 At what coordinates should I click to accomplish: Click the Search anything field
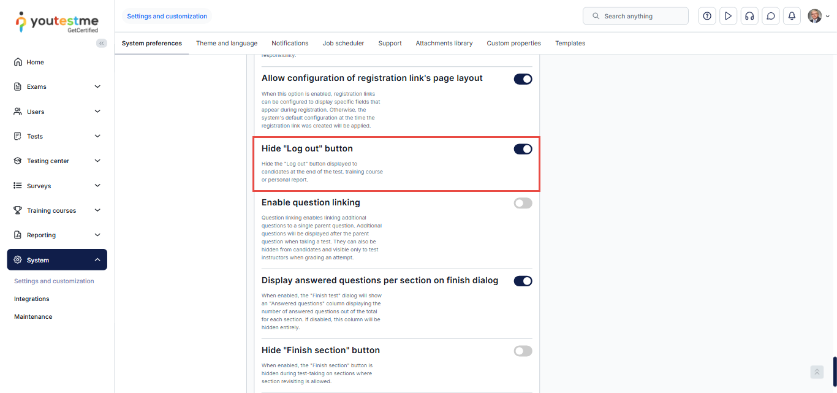tap(635, 16)
